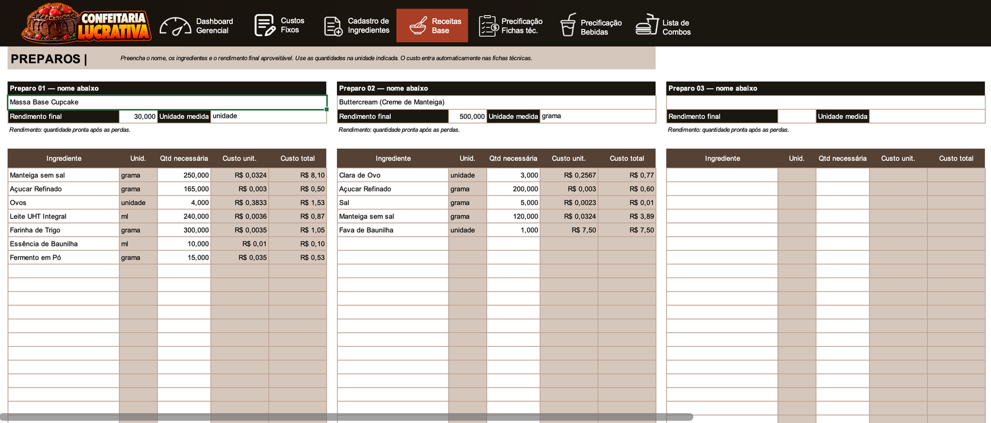Open Precificação Fichas téc. checklist icon
991x423 pixels.
click(x=489, y=26)
